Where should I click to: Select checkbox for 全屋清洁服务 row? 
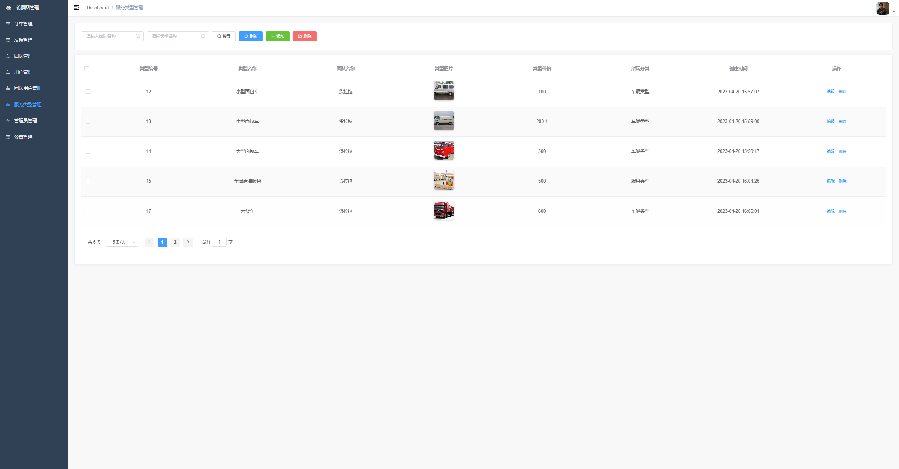coord(88,181)
